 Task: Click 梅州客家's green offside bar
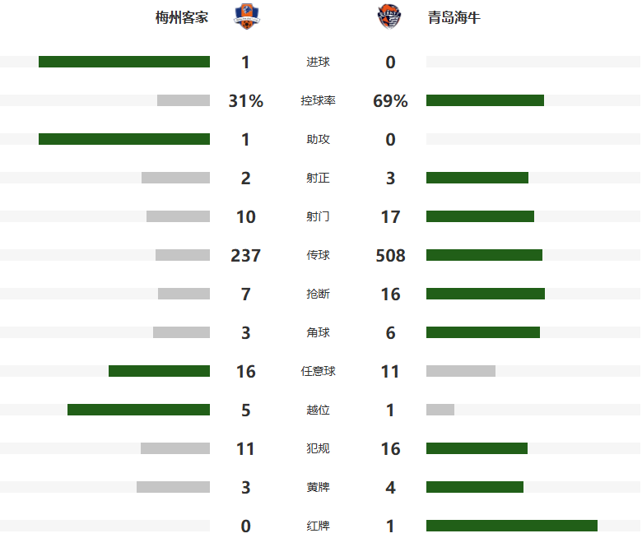[138, 410]
